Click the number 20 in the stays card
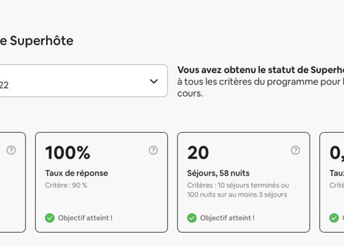344x246 pixels. coord(198,153)
